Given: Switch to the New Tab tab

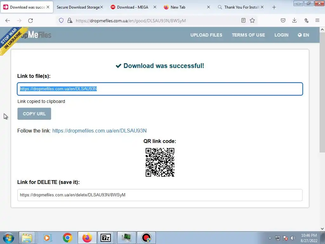Looking at the screenshot, I should tap(178, 7).
